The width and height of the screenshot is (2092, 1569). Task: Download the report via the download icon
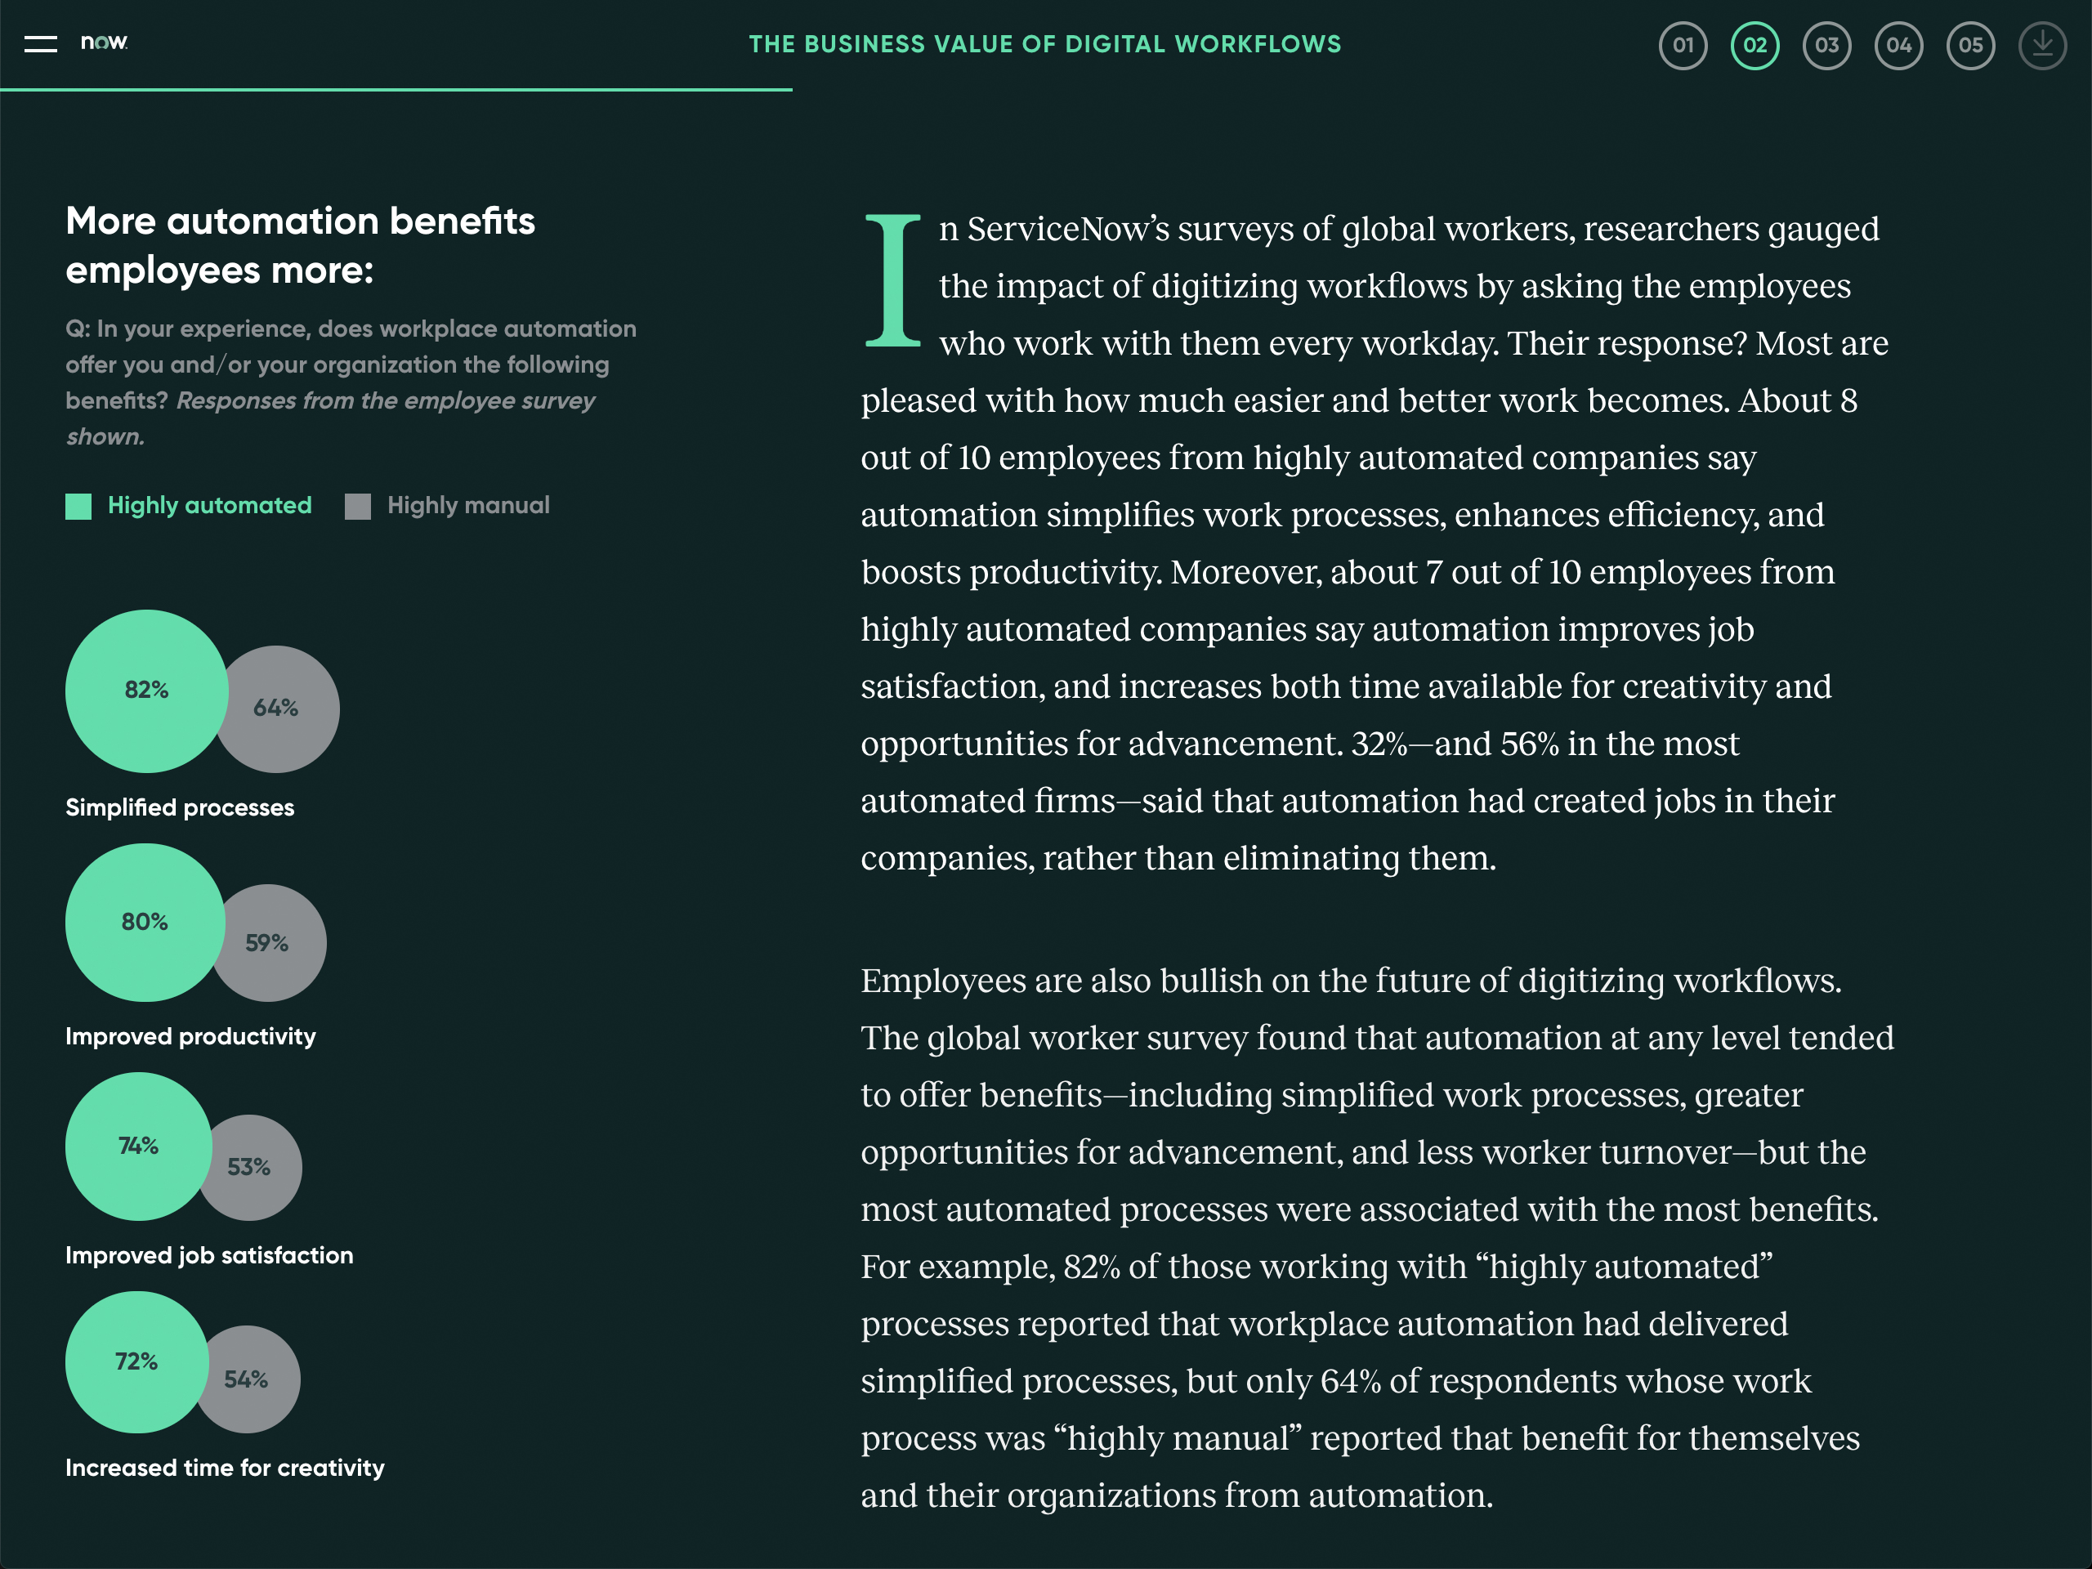(x=2041, y=43)
